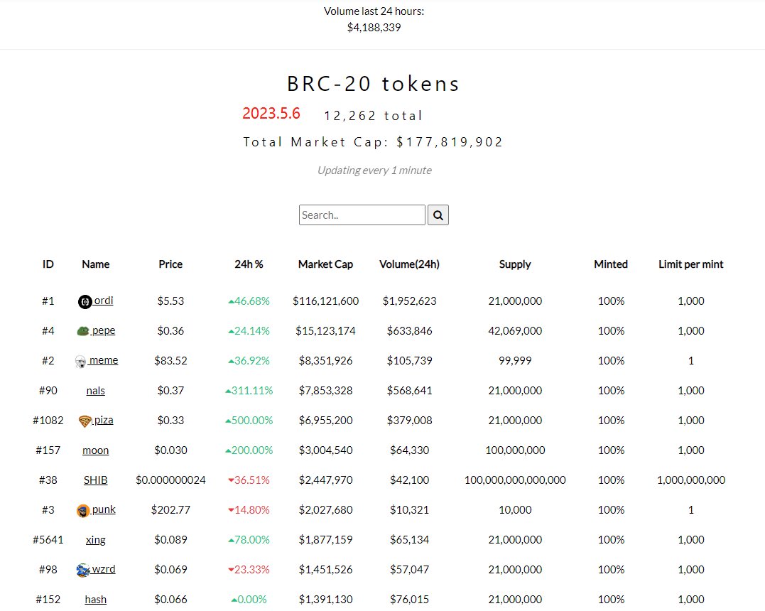Click the 24-hour volume $4,188,339
This screenshot has height=611, width=765.
(x=374, y=27)
